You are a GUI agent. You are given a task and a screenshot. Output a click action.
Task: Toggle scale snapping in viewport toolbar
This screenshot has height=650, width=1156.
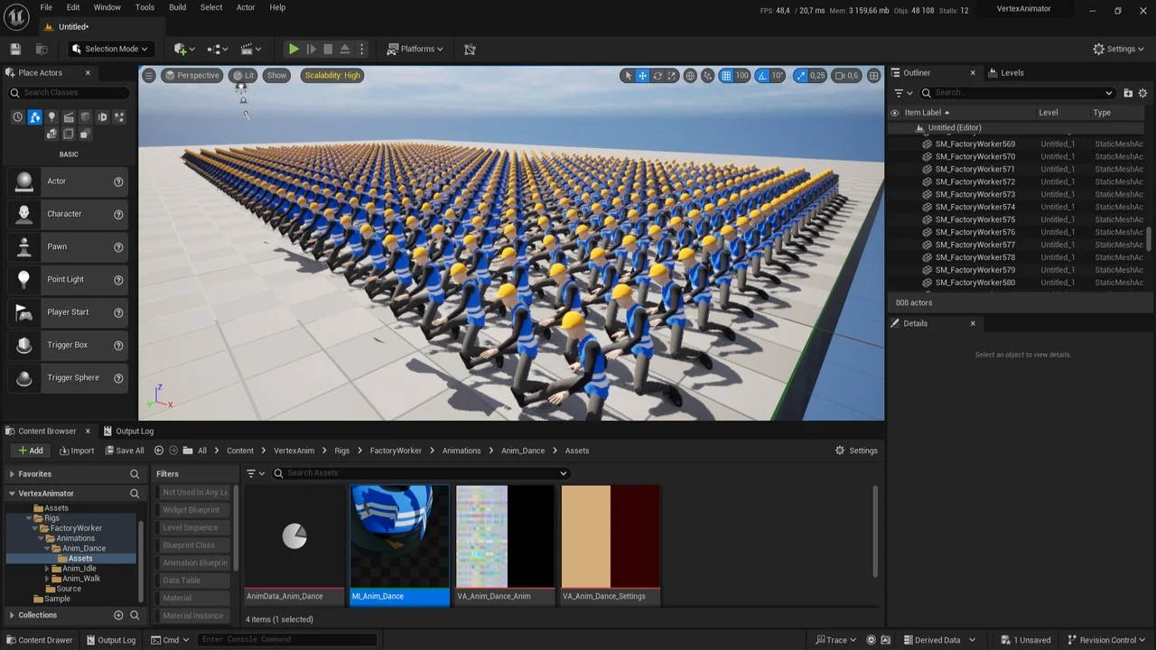click(x=801, y=76)
